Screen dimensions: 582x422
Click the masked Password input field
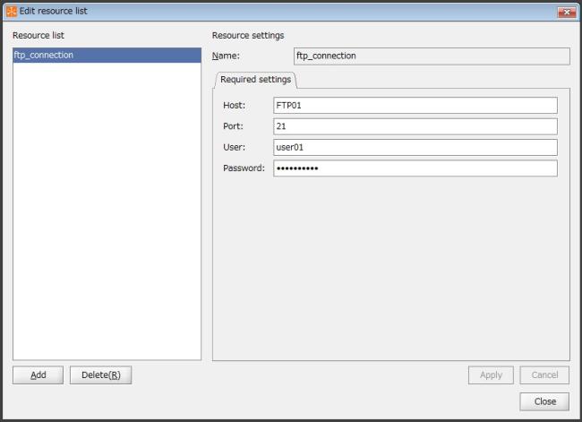pos(415,168)
